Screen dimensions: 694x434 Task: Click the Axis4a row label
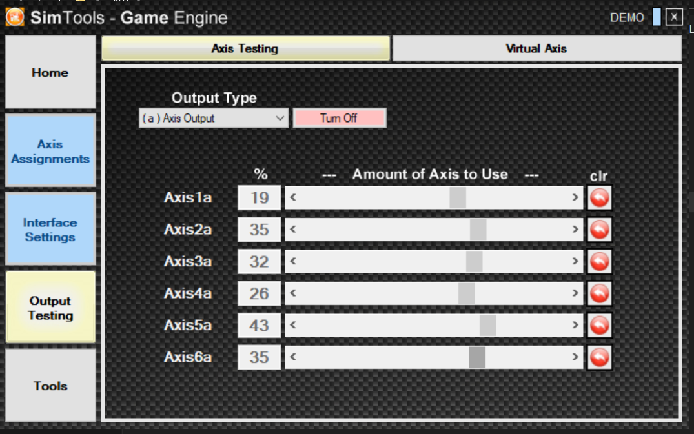click(188, 293)
